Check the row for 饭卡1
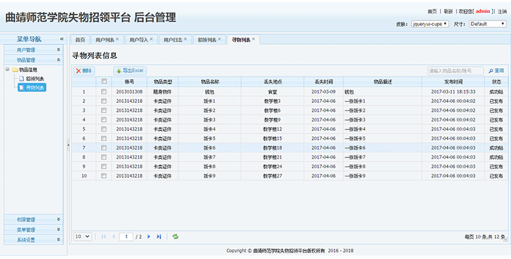The width and height of the screenshot is (511, 259). 104,101
